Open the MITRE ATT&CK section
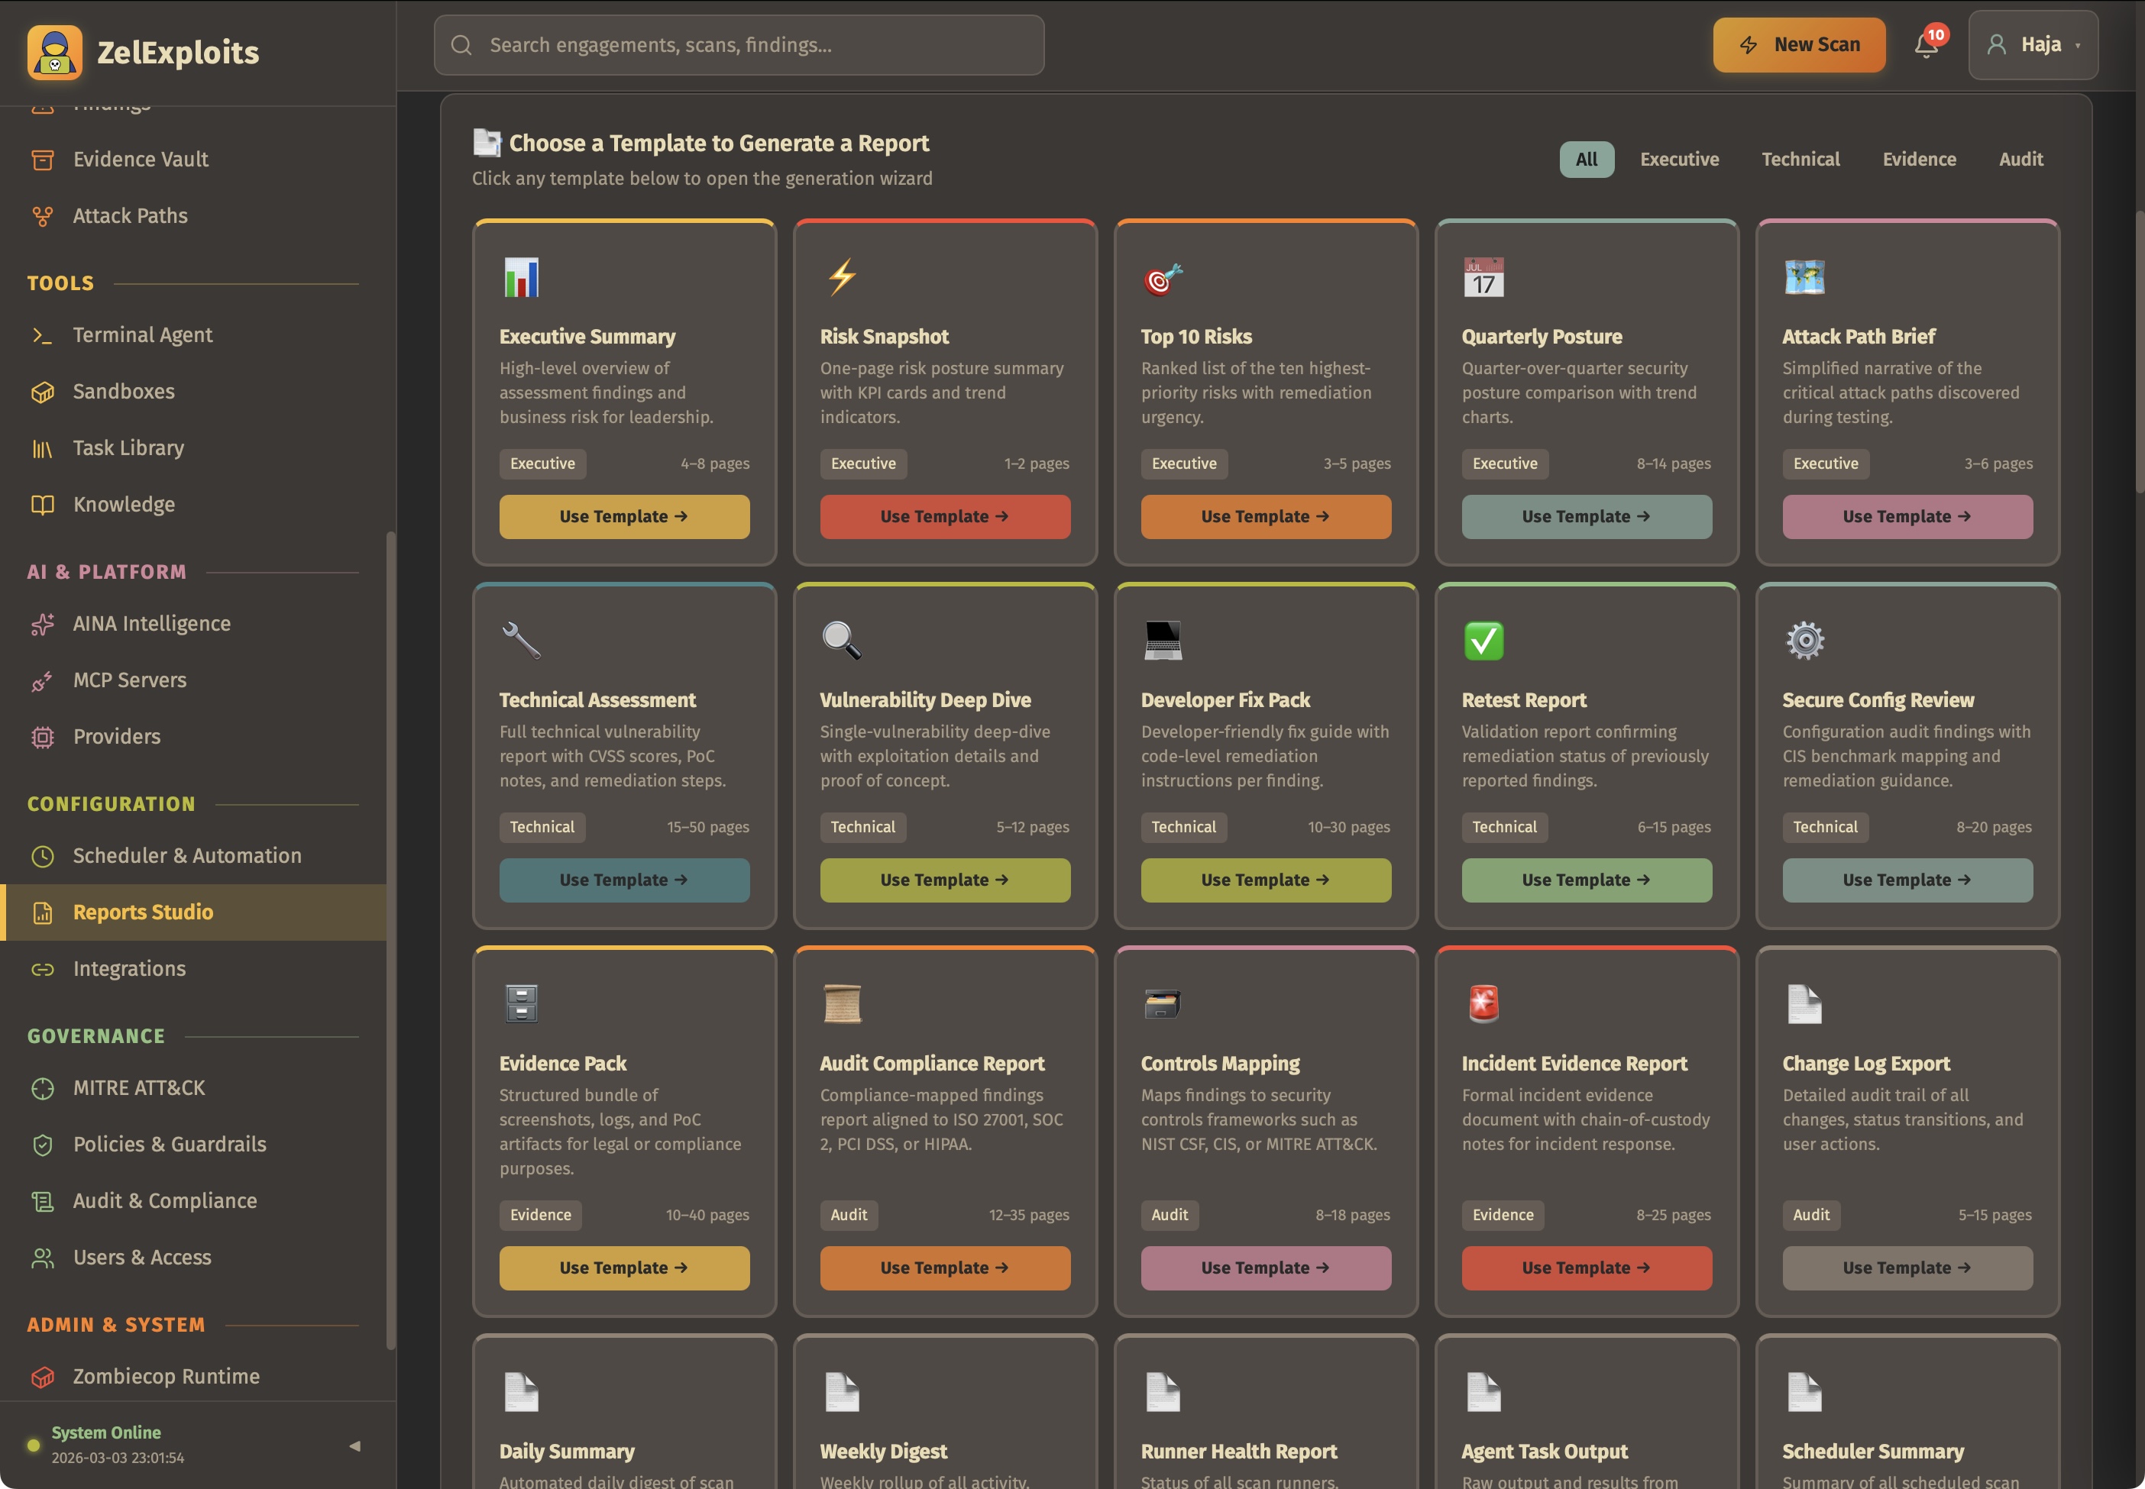Screen dimensions: 2145x1489 (x=138, y=1087)
